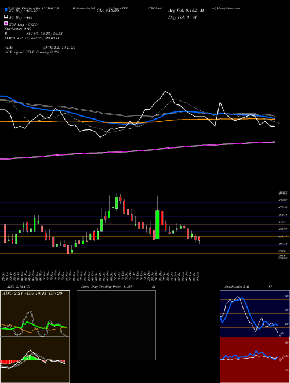
Task: Click the magenta 200 Day legend swatch
Action: pyautogui.click(x=6, y=24)
